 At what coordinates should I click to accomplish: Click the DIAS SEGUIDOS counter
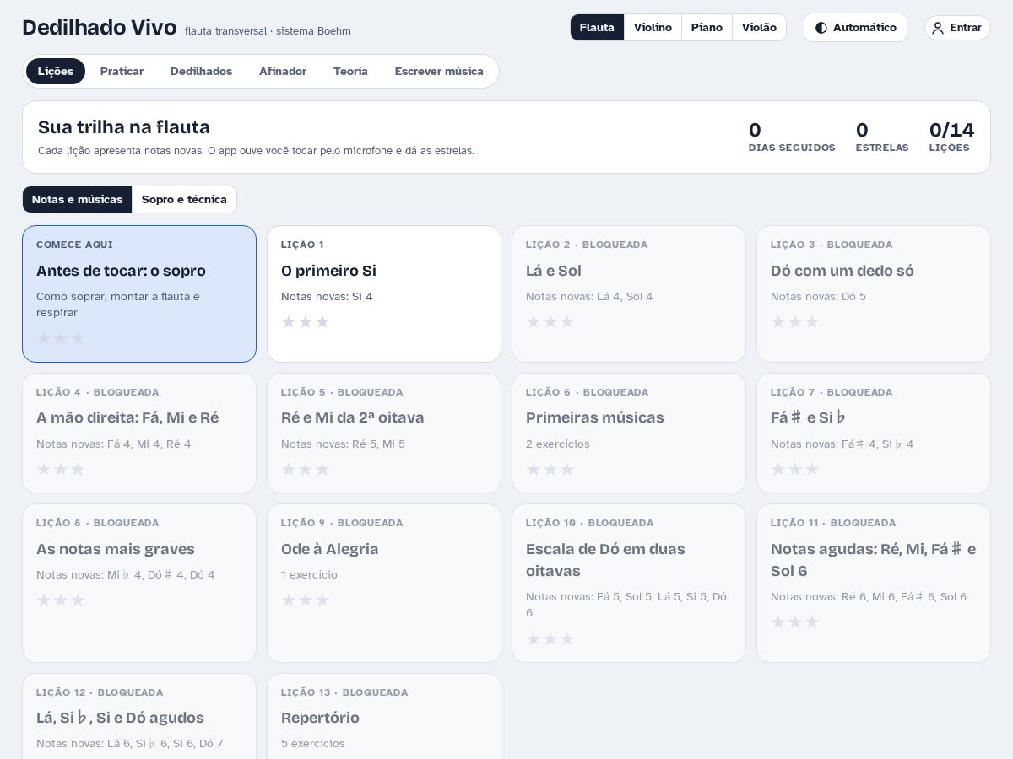click(x=792, y=137)
